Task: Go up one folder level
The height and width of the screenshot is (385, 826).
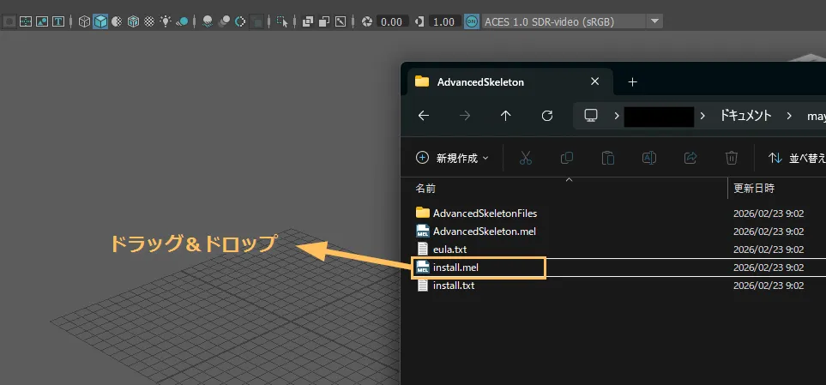Action: tap(506, 116)
